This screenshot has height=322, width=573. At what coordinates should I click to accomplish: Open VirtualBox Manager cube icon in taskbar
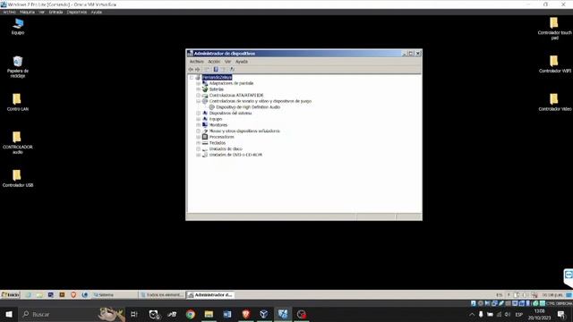pos(264,314)
